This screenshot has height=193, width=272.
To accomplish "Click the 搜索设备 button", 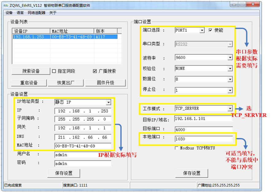I will [30, 71].
